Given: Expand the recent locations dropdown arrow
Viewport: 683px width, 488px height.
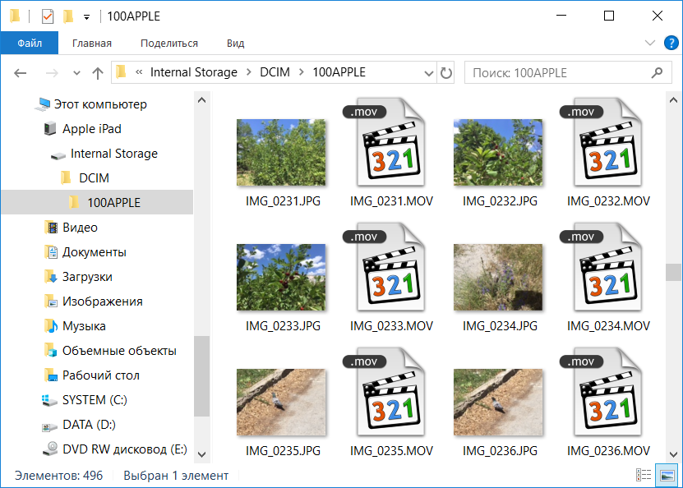Looking at the screenshot, I should tap(77, 72).
